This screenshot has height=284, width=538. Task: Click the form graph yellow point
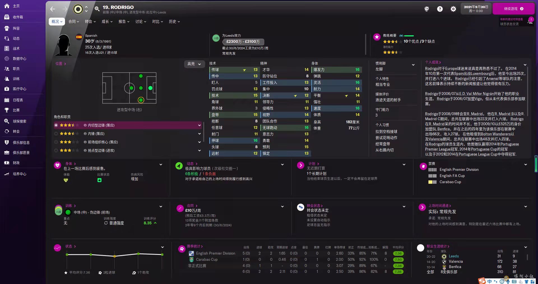click(x=115, y=256)
